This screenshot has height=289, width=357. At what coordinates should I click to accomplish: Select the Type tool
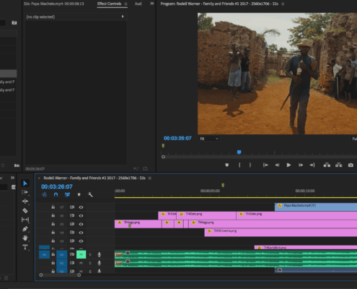pos(25,247)
